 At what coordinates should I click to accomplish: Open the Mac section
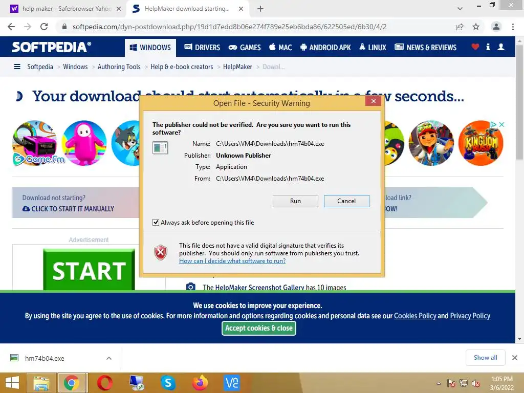tap(281, 47)
